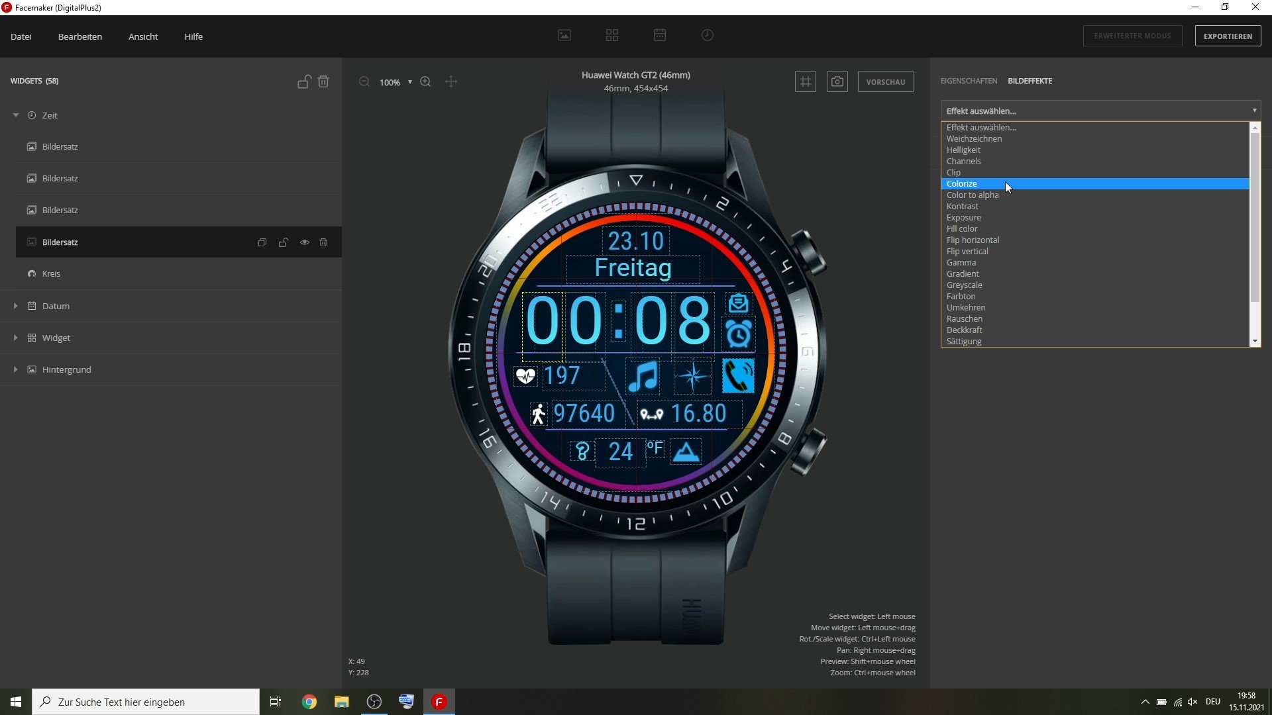Screen dimensions: 1272x715
Task: Toggle the grid overlay button
Action: pyautogui.click(x=806, y=81)
